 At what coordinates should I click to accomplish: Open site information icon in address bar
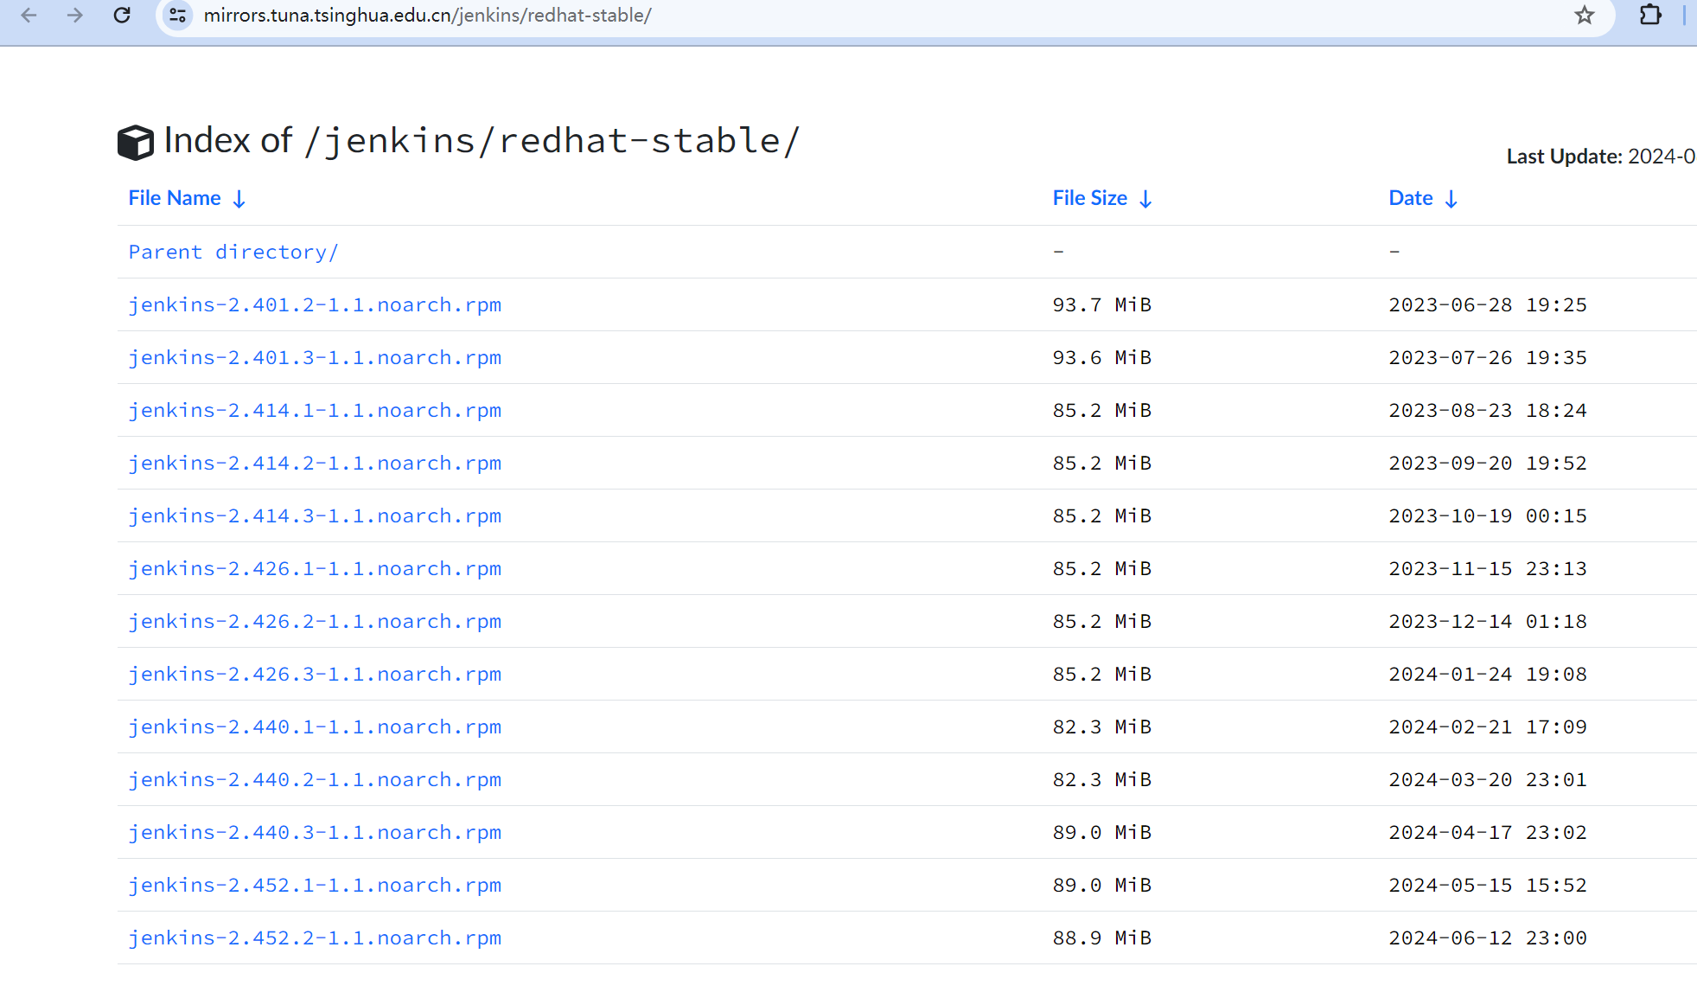[x=178, y=16]
